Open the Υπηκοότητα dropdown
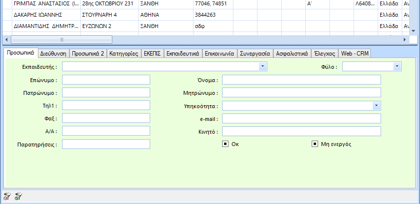420x204 pixels. click(376, 105)
